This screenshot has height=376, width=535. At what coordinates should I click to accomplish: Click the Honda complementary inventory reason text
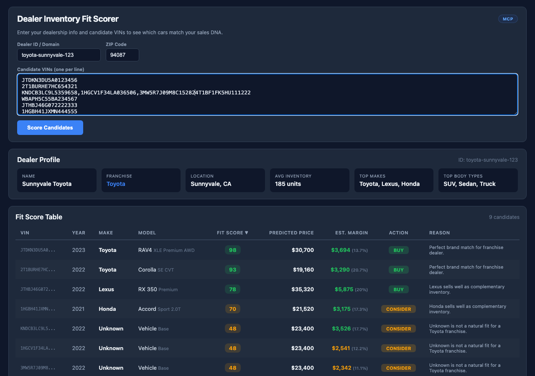(468, 309)
